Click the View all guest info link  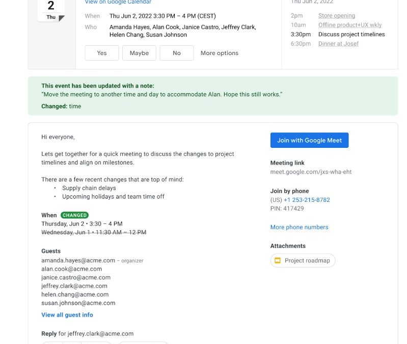[67, 315]
